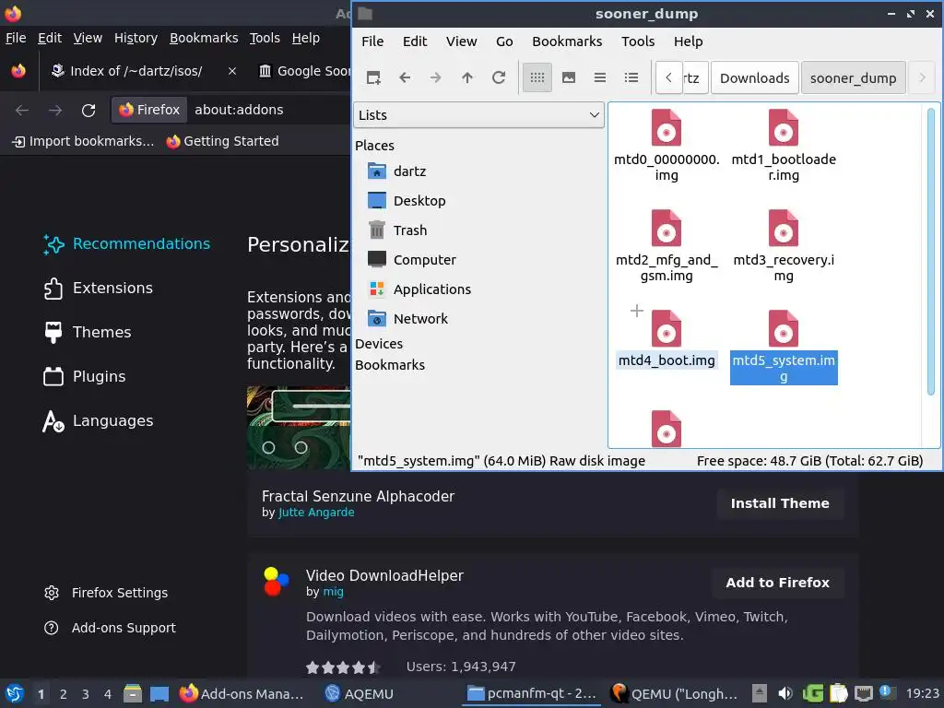944x708 pixels.
Task: Open the Edit menu in the file manager
Action: pos(415,41)
